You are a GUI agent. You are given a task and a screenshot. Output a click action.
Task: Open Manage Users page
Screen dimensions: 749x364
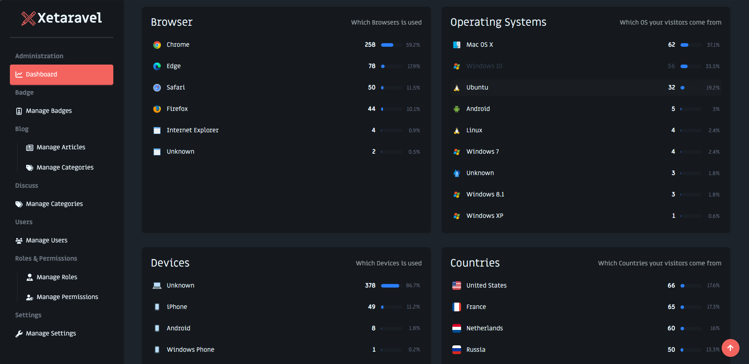pos(46,240)
